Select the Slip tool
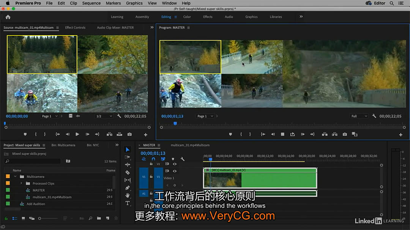Image resolution: width=410 pixels, height=230 pixels. (x=128, y=180)
